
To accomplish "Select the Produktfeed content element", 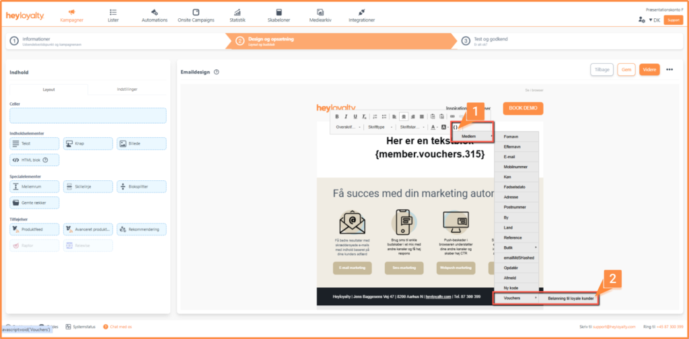I will click(x=34, y=229).
